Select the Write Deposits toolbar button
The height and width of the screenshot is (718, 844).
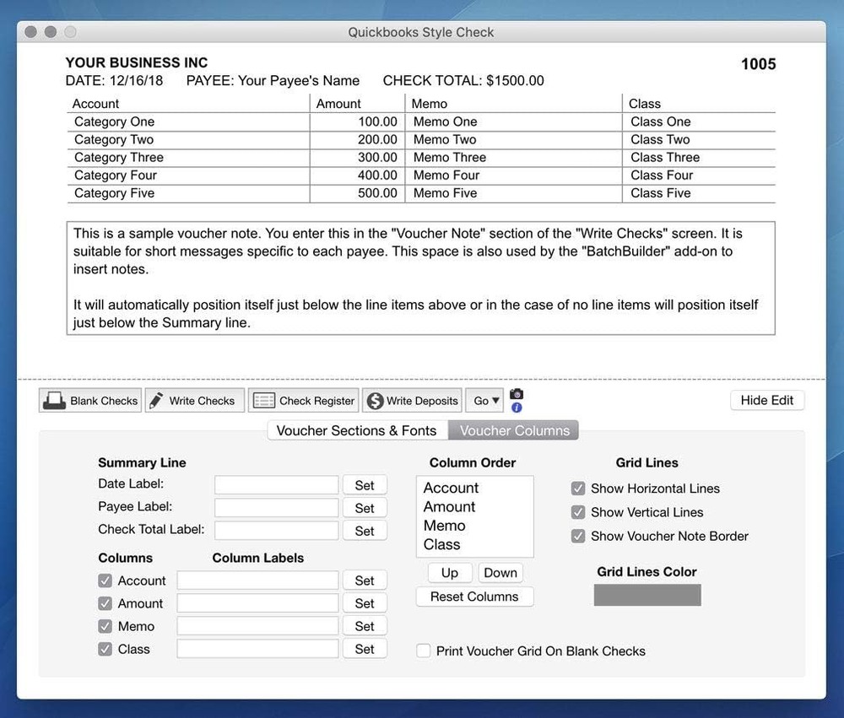click(412, 400)
